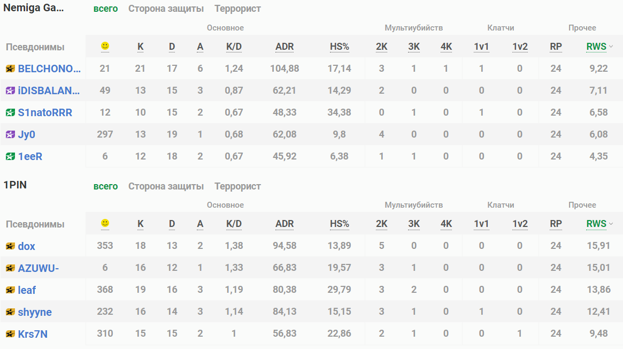Open player profile for AZUWU-

point(39,268)
